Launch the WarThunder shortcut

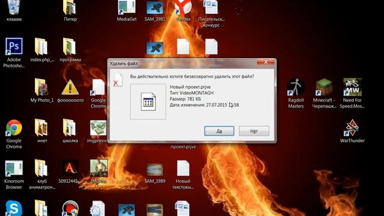352,131
